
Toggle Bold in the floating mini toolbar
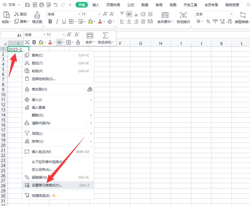pos(34,42)
